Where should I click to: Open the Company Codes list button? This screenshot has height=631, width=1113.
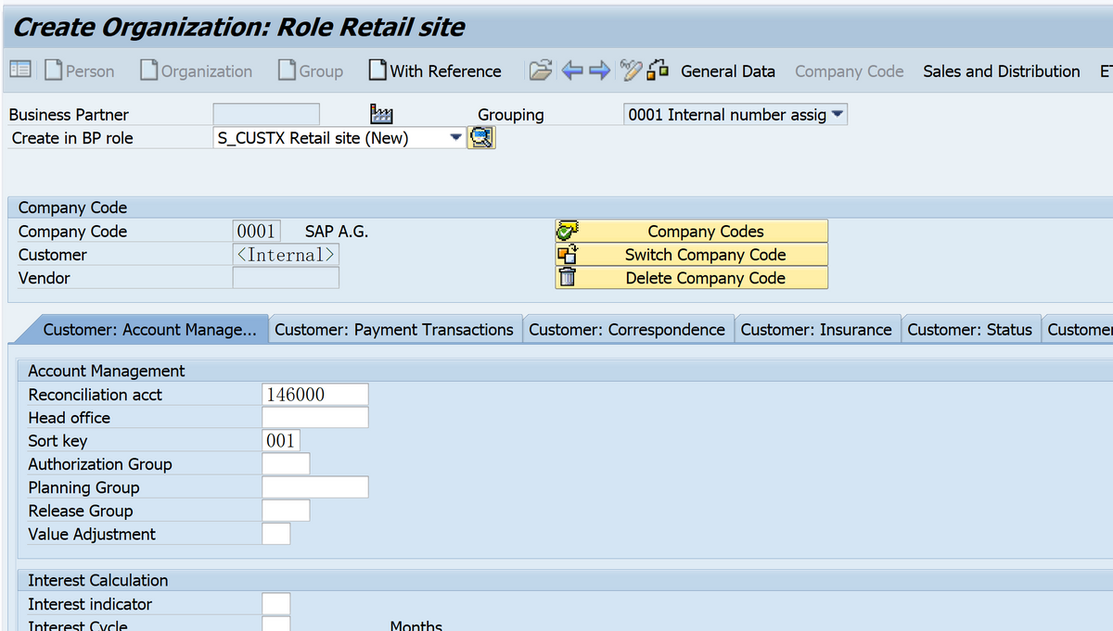[692, 232]
